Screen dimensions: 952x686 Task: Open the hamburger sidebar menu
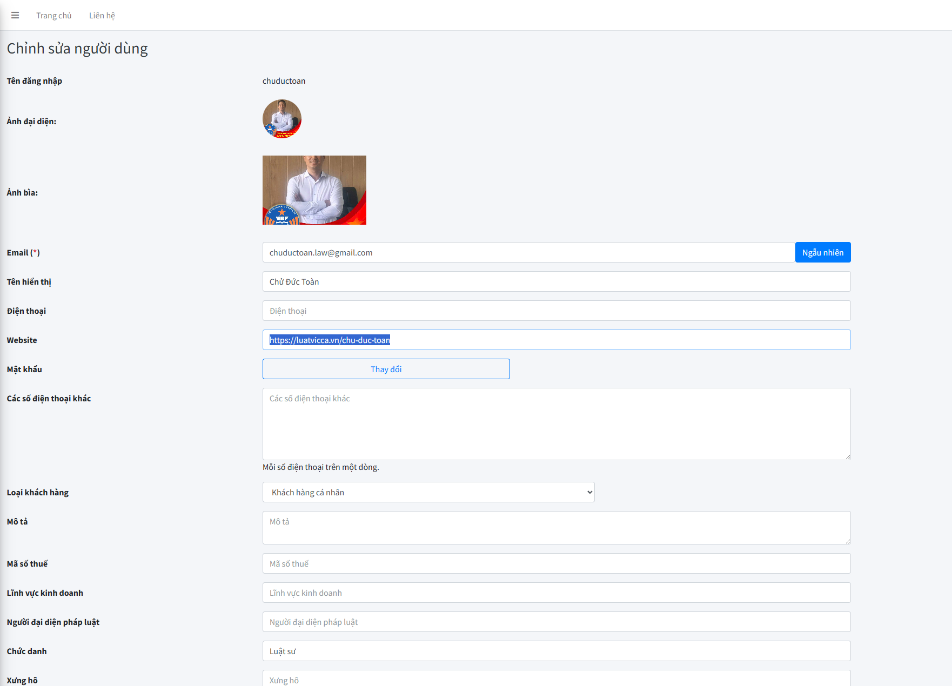tap(15, 15)
